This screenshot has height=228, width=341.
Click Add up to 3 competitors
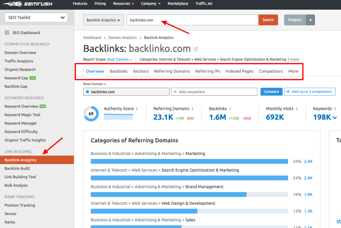[x=310, y=92]
